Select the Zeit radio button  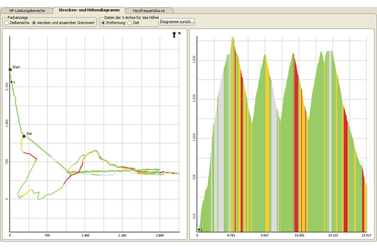coord(130,22)
